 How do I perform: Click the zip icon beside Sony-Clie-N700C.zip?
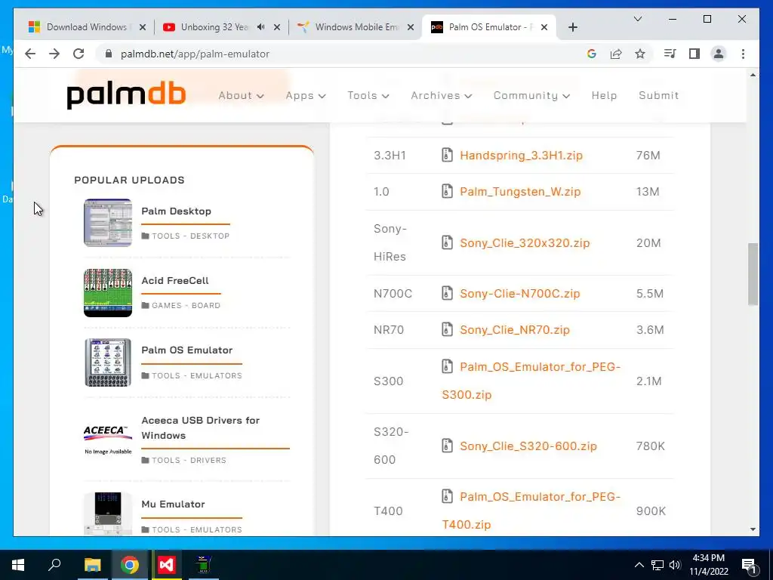(x=447, y=293)
